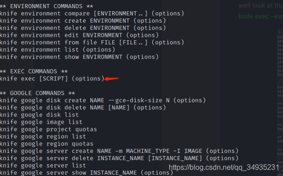
Task: Click the 'knife environment compare' line
Action: (92, 14)
